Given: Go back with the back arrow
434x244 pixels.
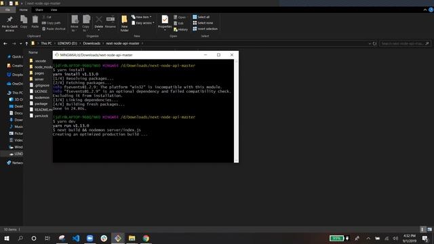Looking at the screenshot, I should click(5, 43).
